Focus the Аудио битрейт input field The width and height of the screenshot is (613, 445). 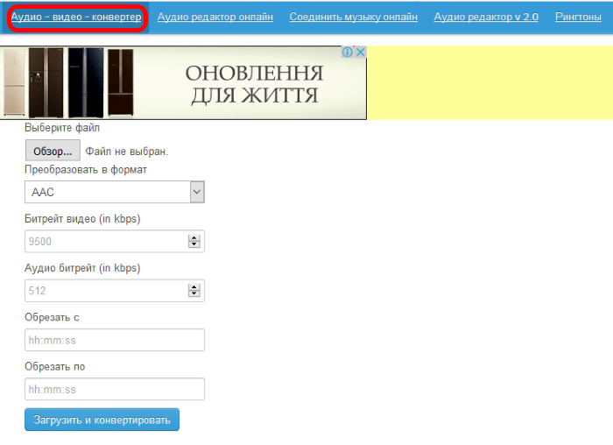click(x=105, y=291)
